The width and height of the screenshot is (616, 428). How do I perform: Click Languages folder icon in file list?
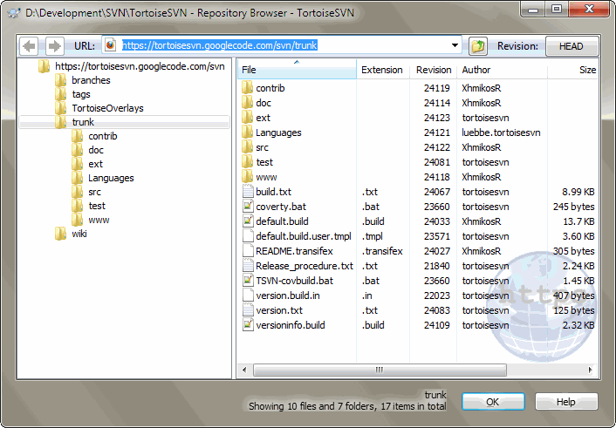(x=247, y=132)
